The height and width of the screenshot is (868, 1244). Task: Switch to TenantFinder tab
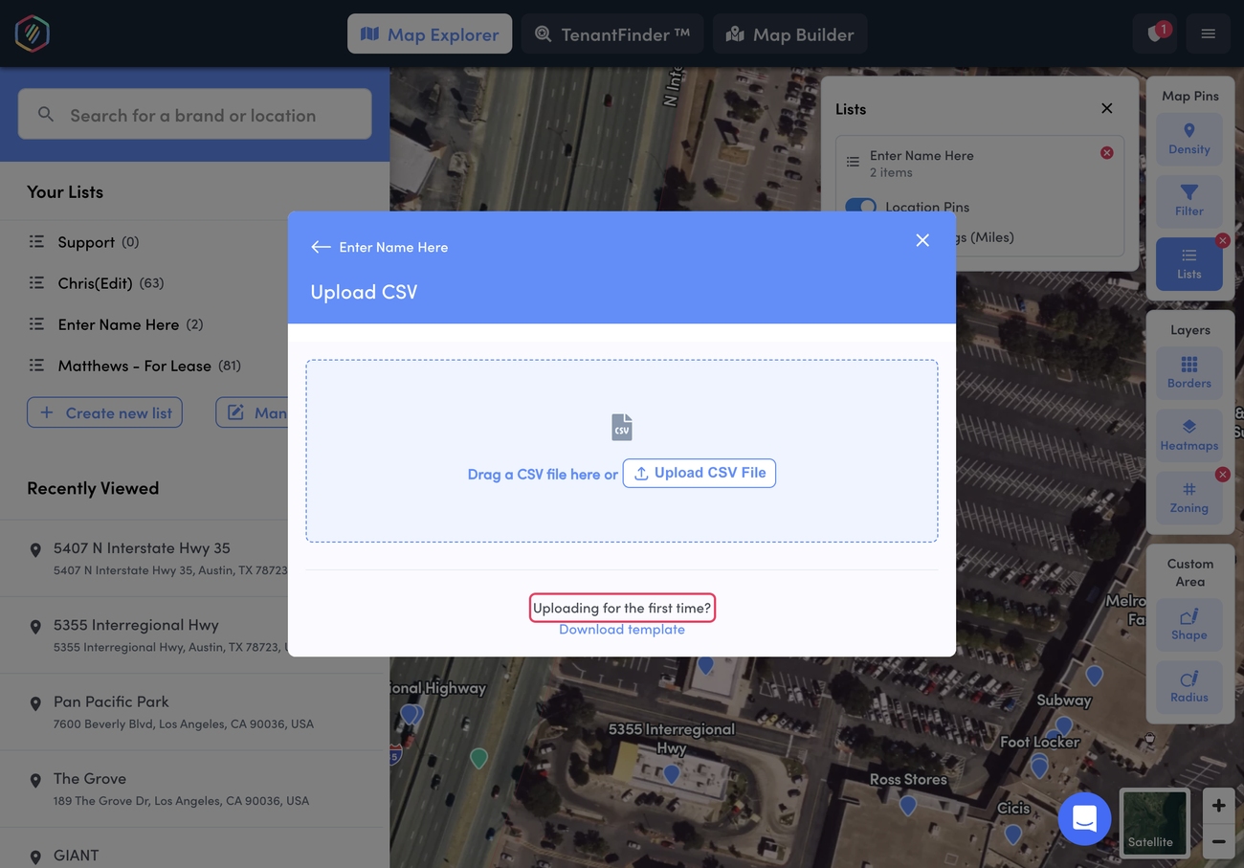(x=612, y=33)
